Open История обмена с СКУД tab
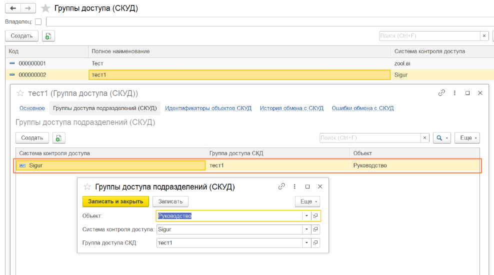Screen dimensions: 494x275 tap(291, 108)
